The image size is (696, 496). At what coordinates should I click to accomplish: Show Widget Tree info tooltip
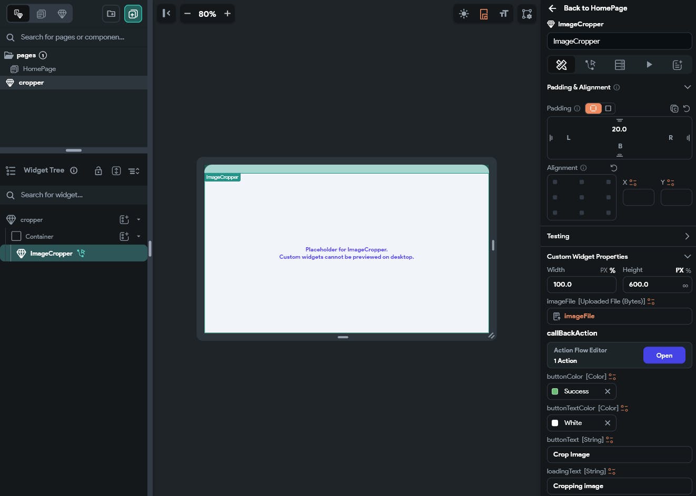pos(74,170)
